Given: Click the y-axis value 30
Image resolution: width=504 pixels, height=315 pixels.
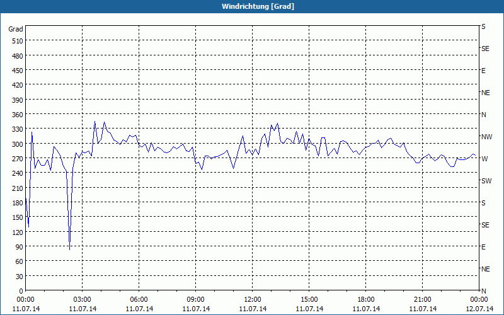Looking at the screenshot, I should [20, 277].
